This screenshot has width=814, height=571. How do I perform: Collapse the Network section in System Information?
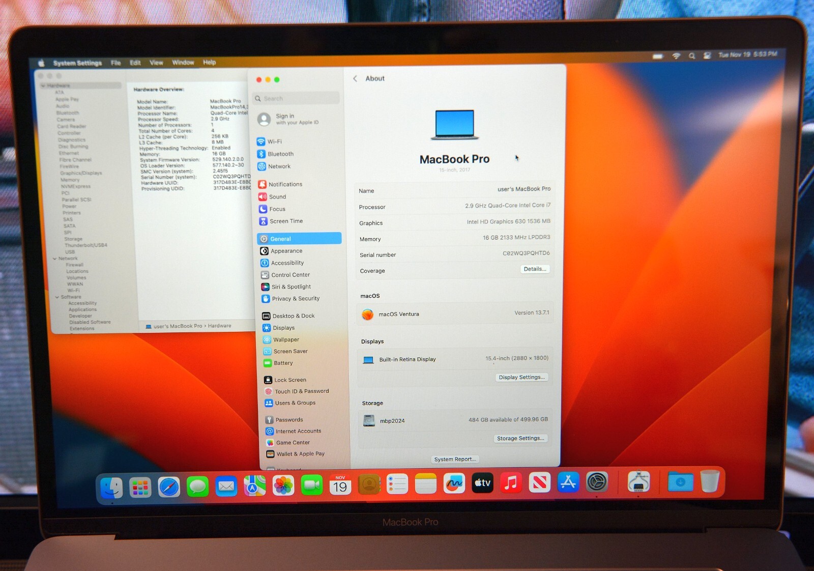click(x=54, y=259)
